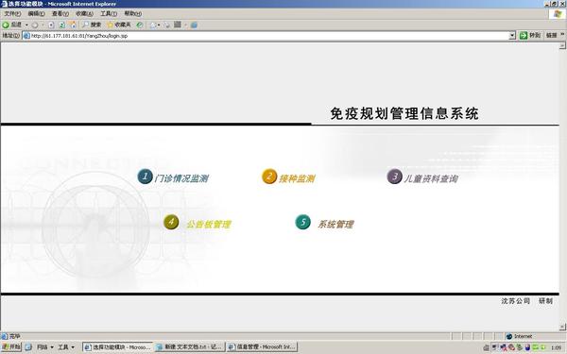Go to the Home page icon

pos(73,25)
